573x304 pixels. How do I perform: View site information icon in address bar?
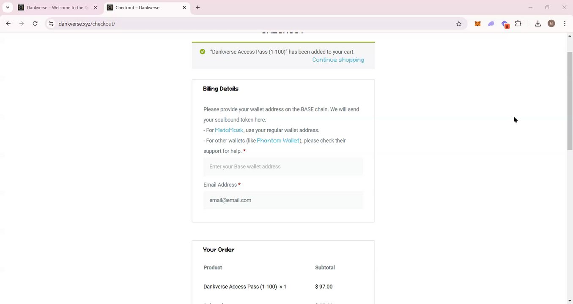[x=51, y=24]
